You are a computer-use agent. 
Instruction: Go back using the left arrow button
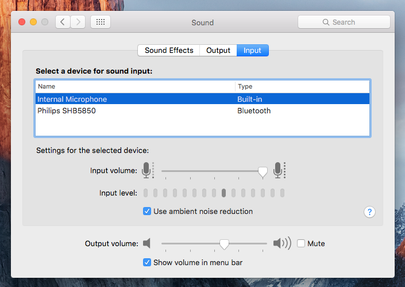coord(63,22)
